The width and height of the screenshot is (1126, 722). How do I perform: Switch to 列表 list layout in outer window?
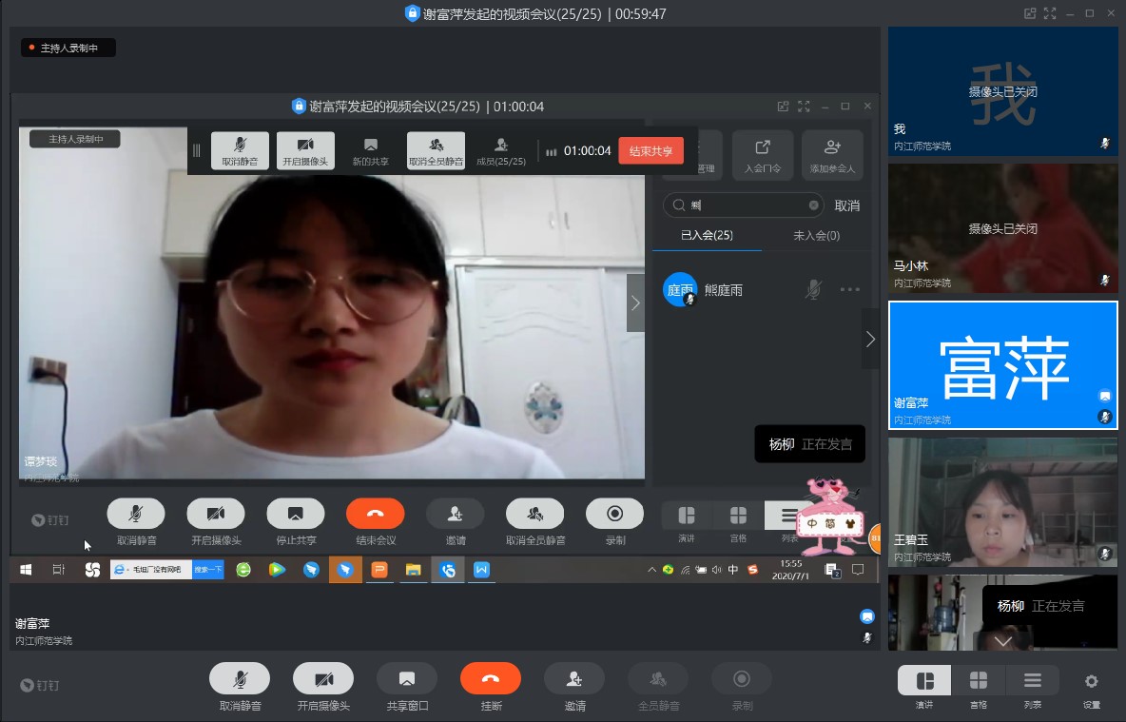1032,680
